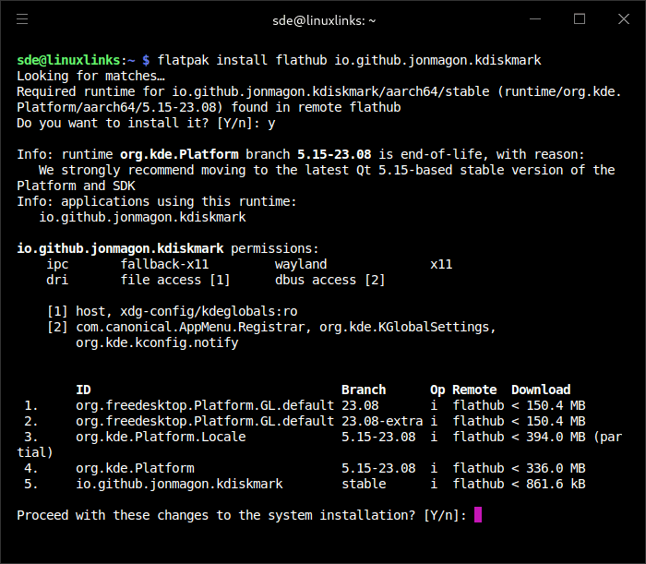Click org.kde.KGlobalSettings footnote text
Viewport: 646px width, 564px height.
pyautogui.click(x=404, y=327)
